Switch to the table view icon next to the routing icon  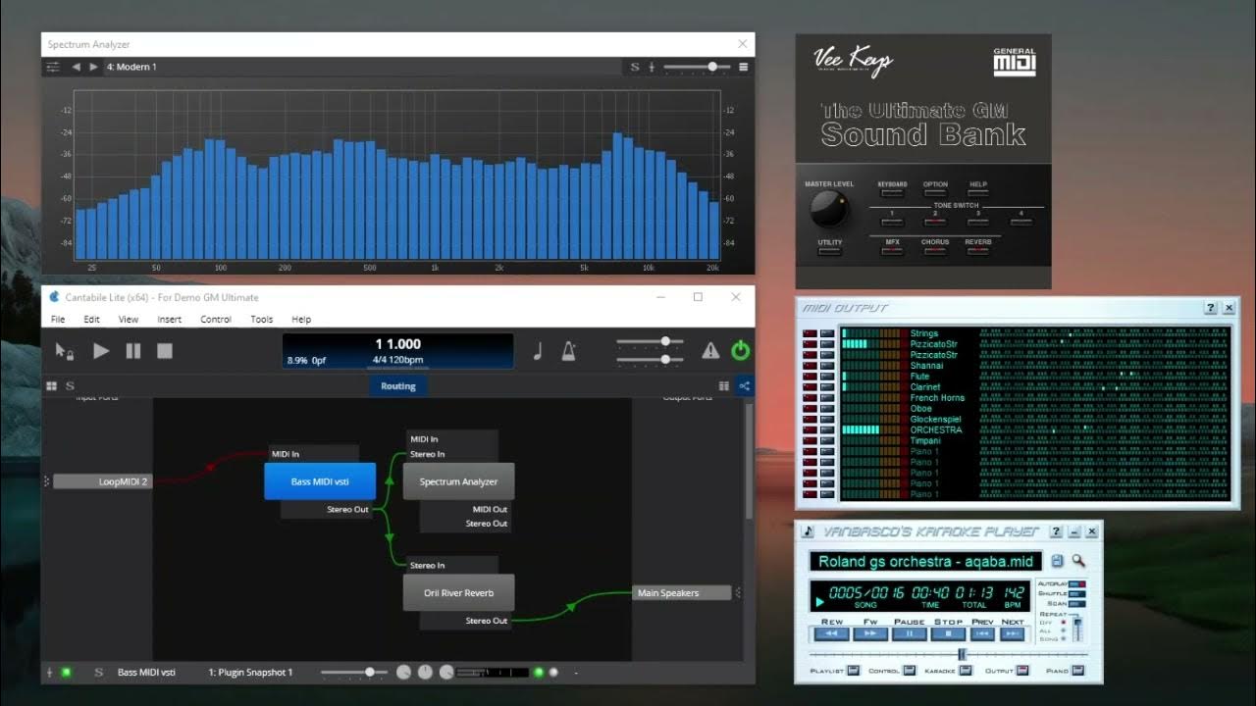pos(724,386)
